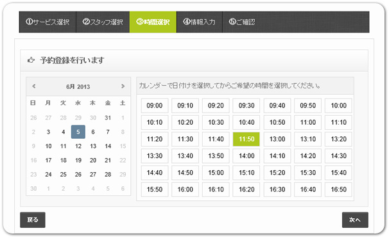Choose the 14:30 time slot
The image size is (389, 238).
[x=338, y=156]
